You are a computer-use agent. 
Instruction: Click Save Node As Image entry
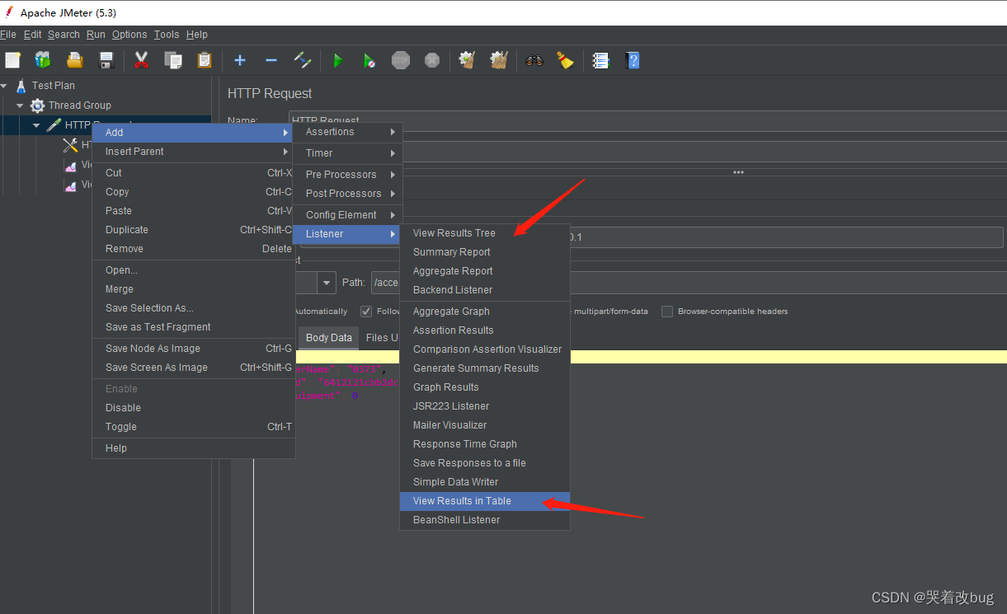(193, 349)
